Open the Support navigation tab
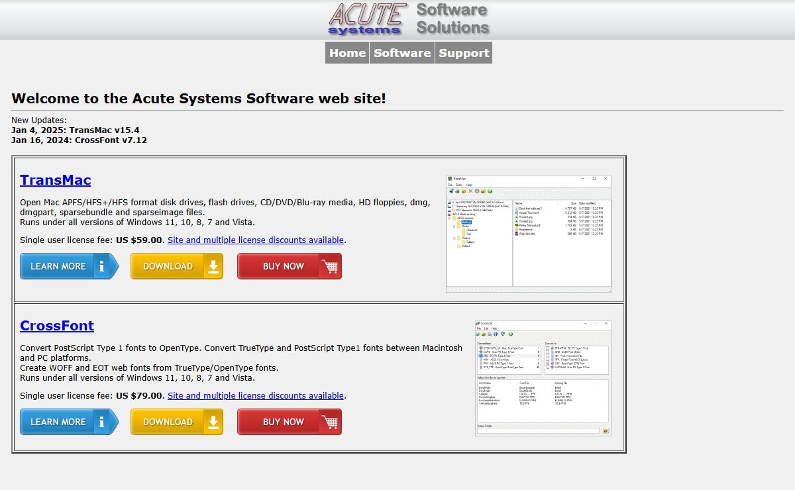 coord(464,53)
